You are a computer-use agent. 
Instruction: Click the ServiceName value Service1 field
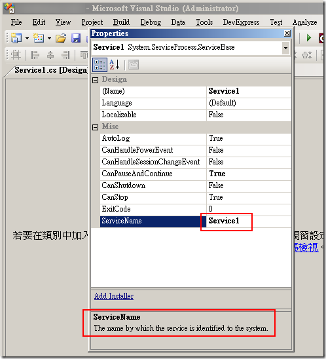[x=249, y=221]
